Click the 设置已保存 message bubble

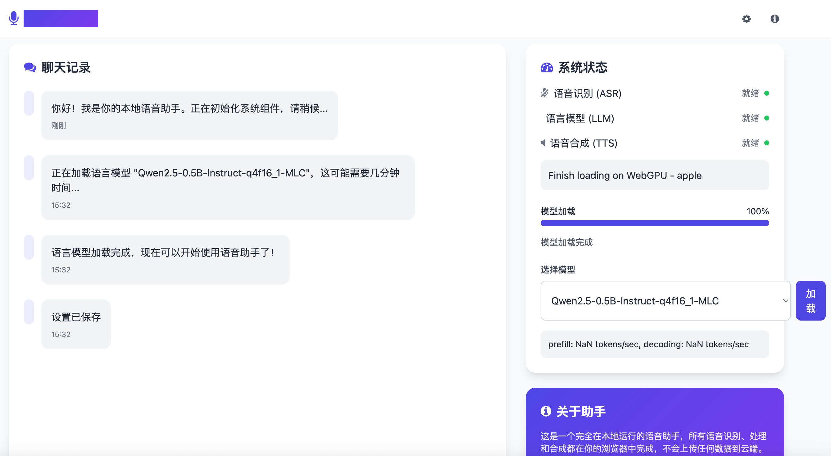pyautogui.click(x=76, y=324)
